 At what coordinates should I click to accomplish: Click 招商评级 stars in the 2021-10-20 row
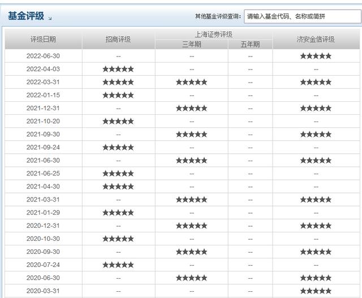click(x=118, y=121)
